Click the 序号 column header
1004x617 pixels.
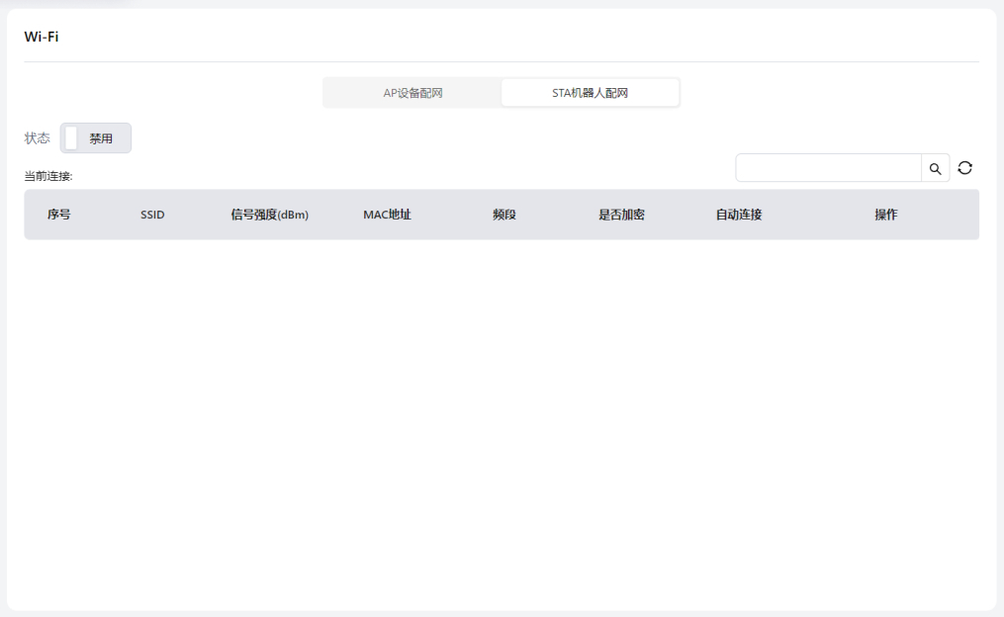(58, 215)
